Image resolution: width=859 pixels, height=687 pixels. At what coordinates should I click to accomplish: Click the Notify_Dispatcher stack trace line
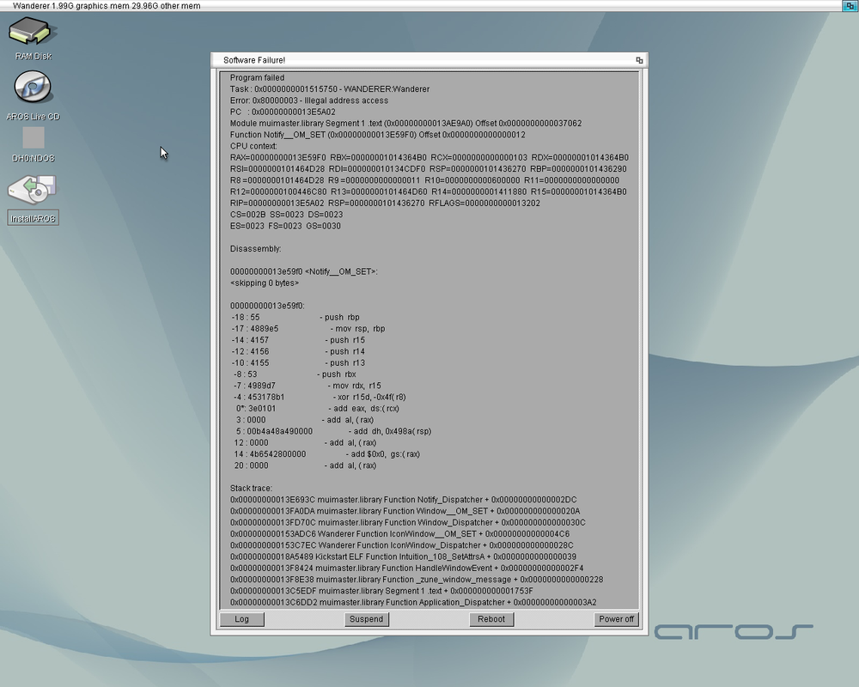(x=403, y=500)
